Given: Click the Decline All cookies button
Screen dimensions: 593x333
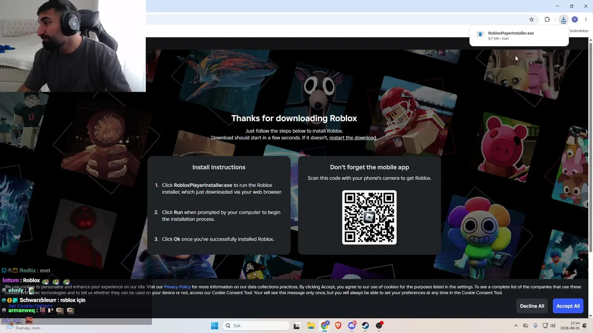Looking at the screenshot, I should (532, 306).
